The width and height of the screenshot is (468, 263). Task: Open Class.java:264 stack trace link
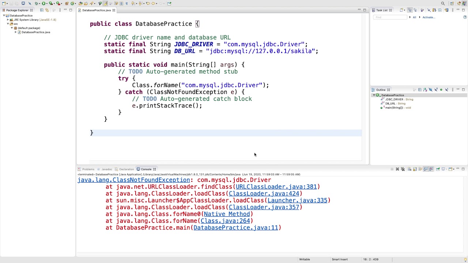(225, 221)
